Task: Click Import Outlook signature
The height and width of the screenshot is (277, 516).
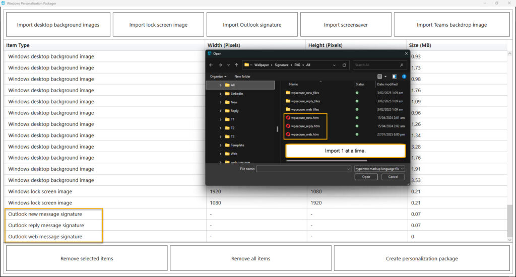Action: coord(252,25)
